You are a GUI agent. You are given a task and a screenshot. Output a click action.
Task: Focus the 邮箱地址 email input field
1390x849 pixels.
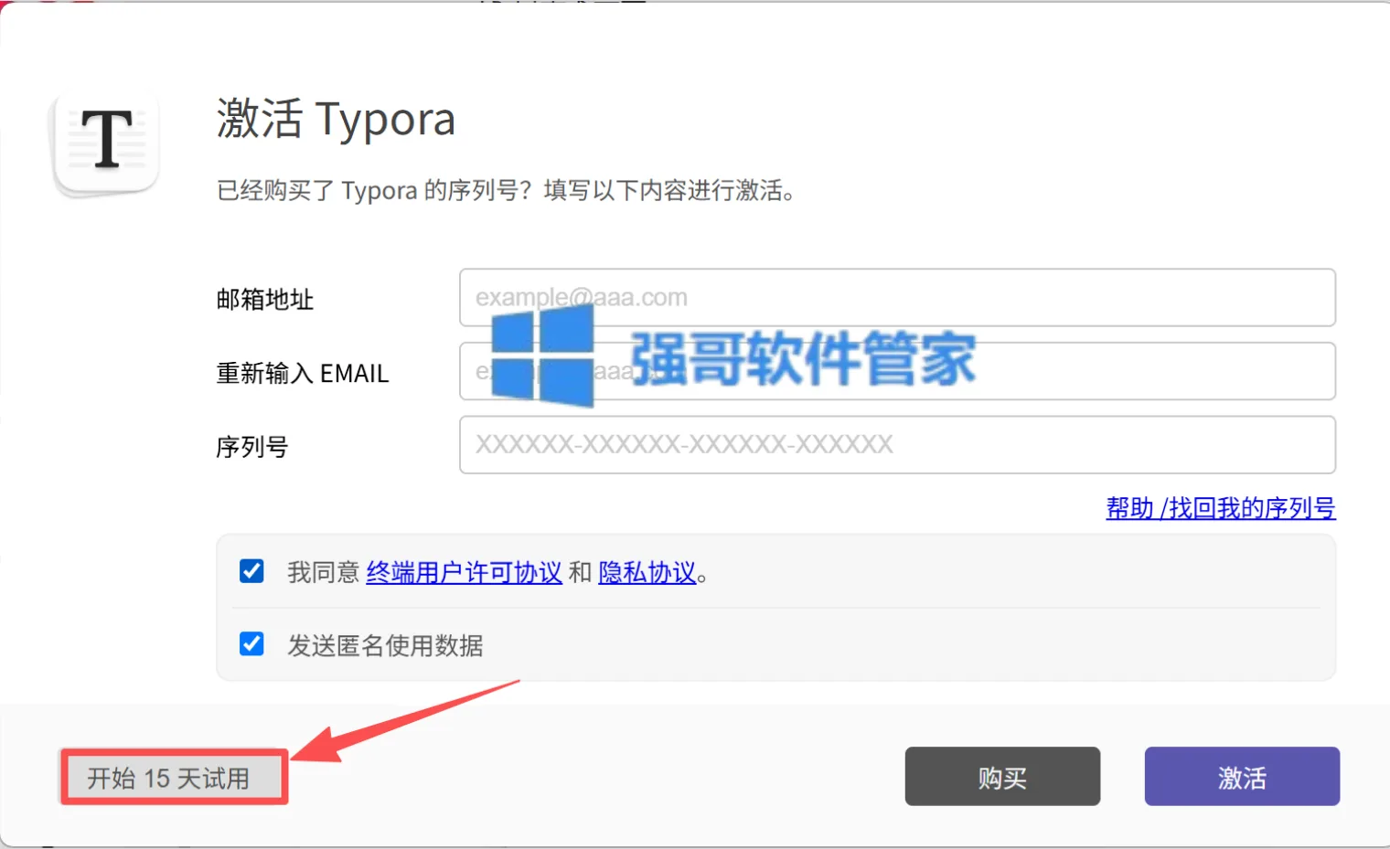coord(897,297)
